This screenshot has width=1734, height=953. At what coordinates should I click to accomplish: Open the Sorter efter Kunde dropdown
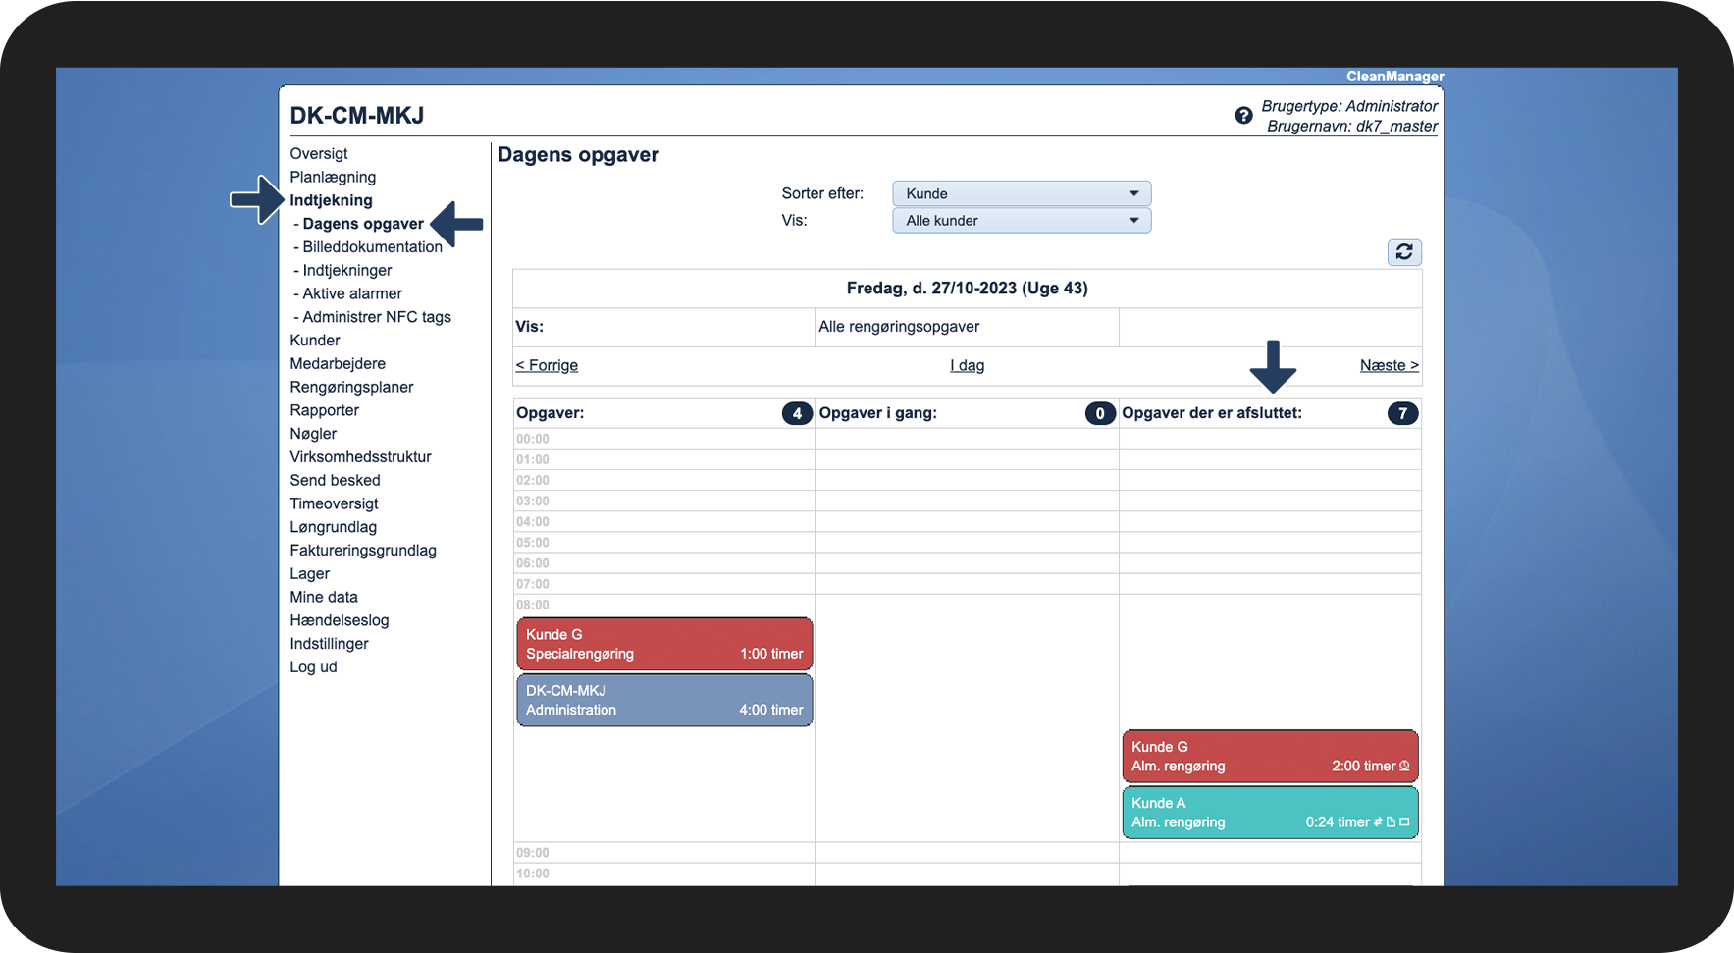pos(1022,193)
